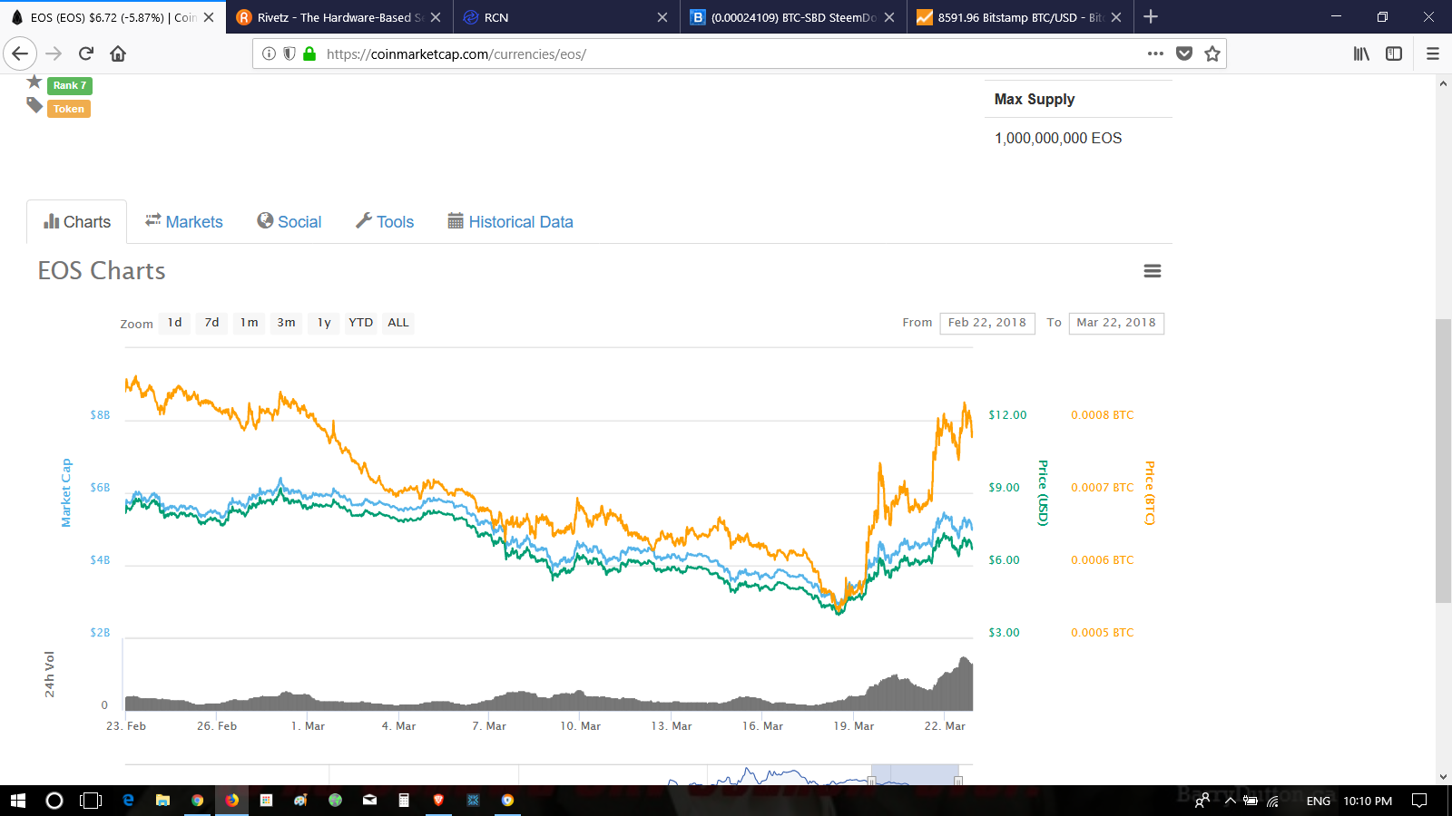The image size is (1452, 816).
Task: Bookmark this page with the star
Action: (x=1212, y=53)
